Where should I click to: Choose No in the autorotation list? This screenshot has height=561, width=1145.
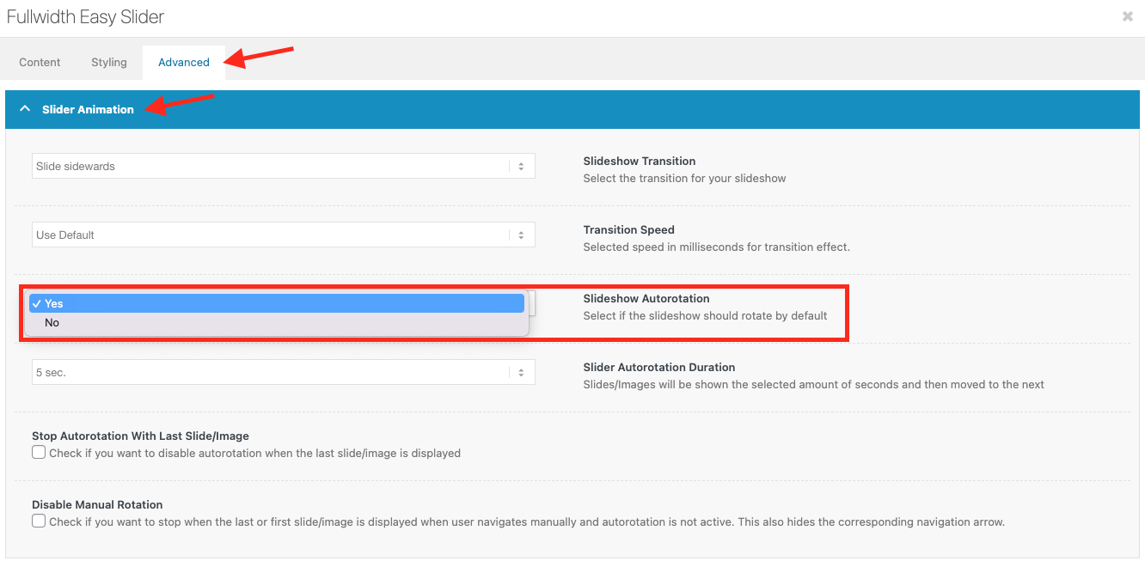pos(276,322)
